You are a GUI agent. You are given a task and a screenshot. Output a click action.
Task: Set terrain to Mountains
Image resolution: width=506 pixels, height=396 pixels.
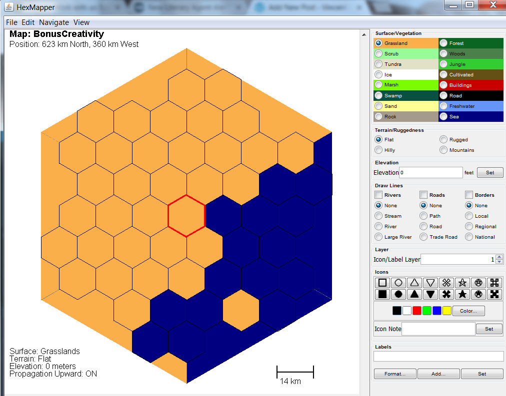443,150
